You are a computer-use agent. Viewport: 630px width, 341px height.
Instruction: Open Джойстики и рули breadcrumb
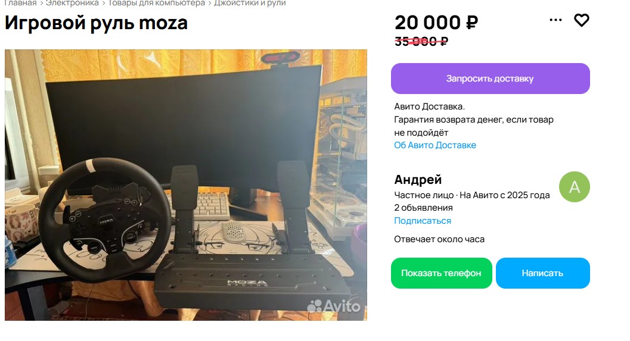250,3
